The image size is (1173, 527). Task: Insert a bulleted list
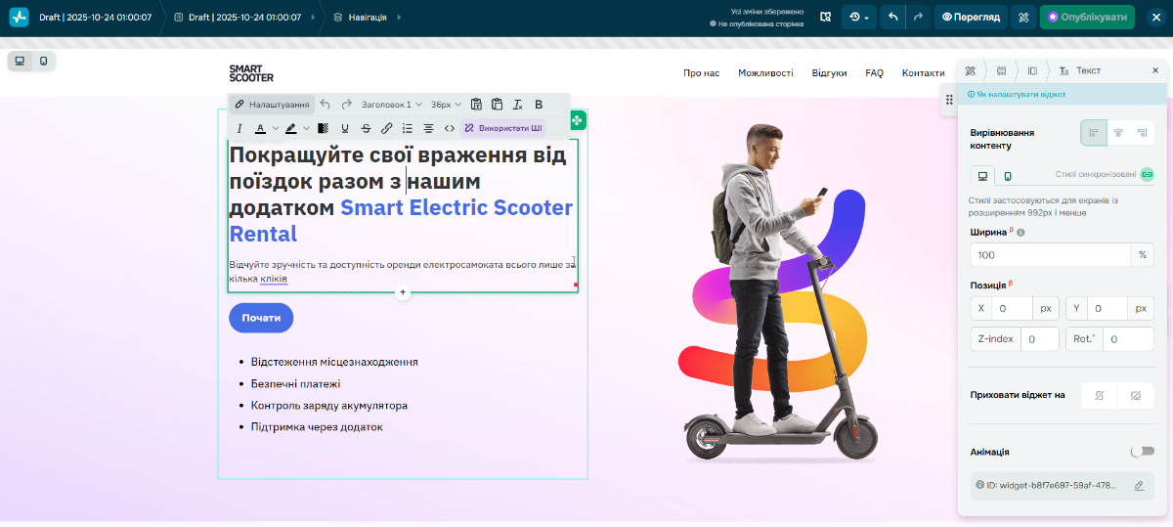[408, 128]
